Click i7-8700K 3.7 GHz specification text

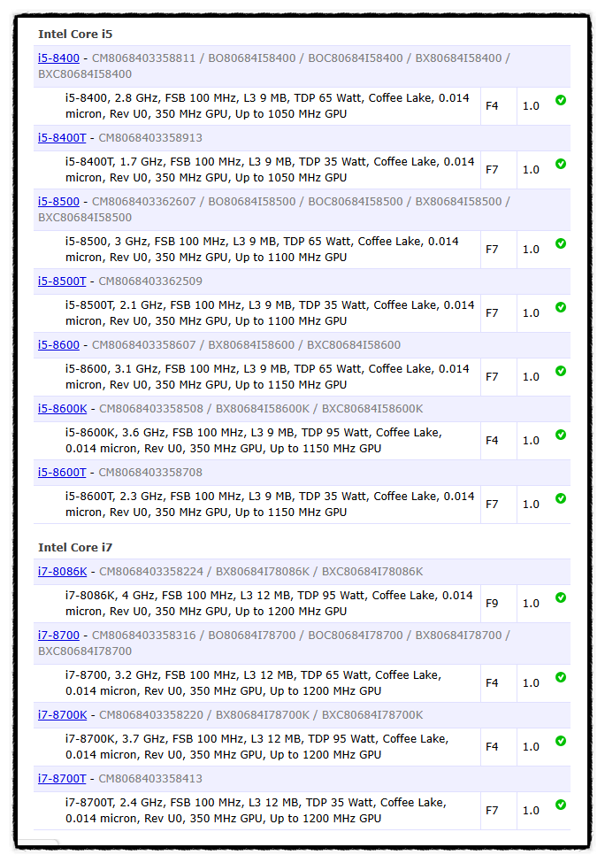pos(257,747)
